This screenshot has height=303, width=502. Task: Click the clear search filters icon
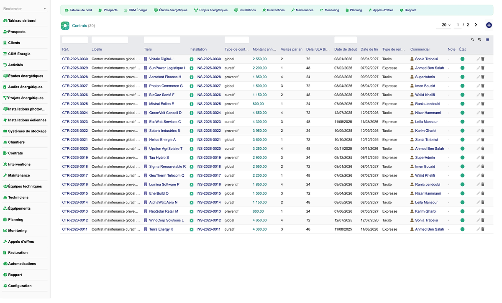tap(480, 40)
